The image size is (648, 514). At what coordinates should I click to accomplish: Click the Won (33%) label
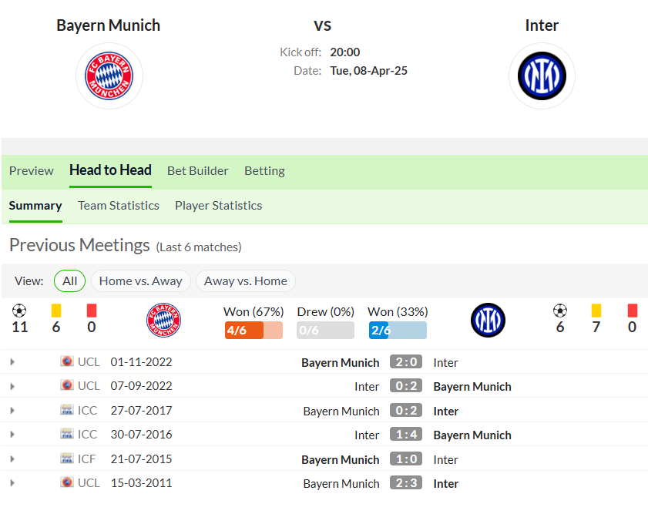coord(398,311)
